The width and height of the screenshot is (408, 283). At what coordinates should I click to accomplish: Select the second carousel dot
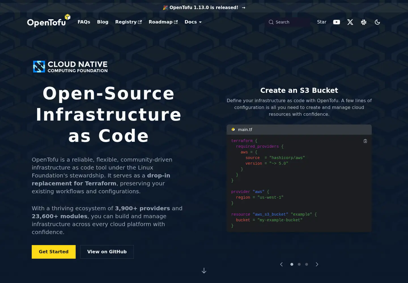299,264
